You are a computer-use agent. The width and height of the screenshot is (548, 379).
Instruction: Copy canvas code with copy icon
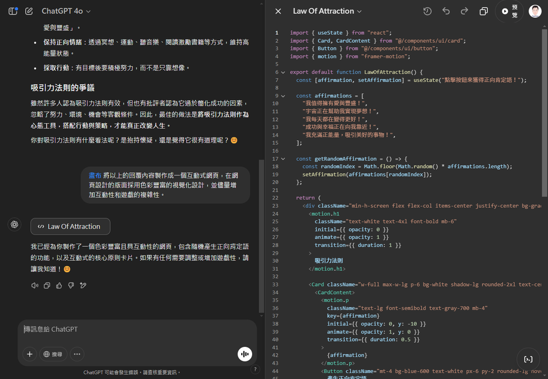484,11
